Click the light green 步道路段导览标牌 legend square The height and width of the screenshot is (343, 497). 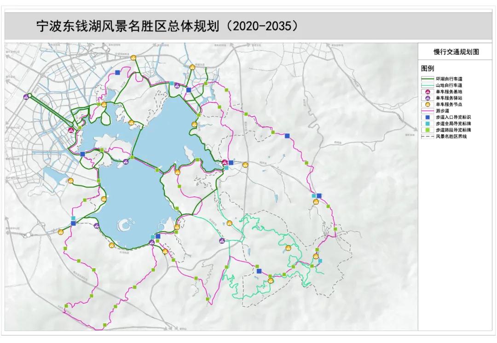[x=427, y=130]
